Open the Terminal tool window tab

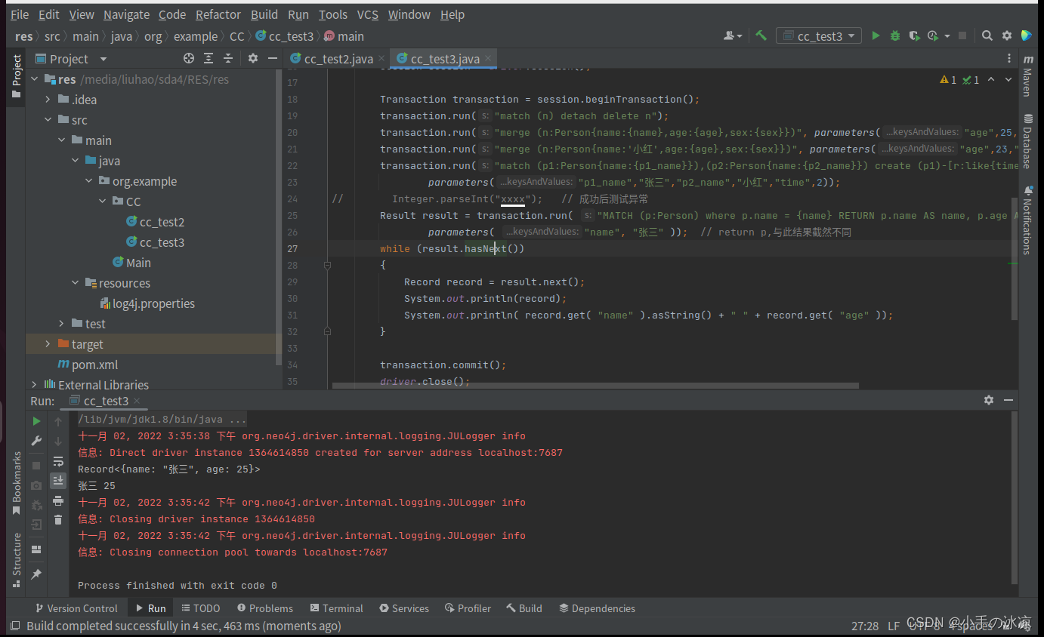coord(335,608)
